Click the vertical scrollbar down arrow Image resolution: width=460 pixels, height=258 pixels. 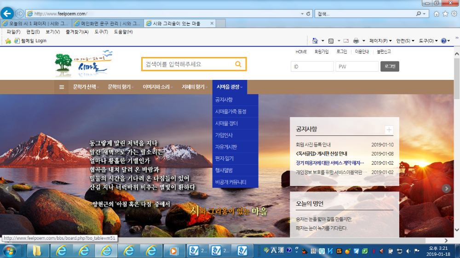[x=457, y=230]
